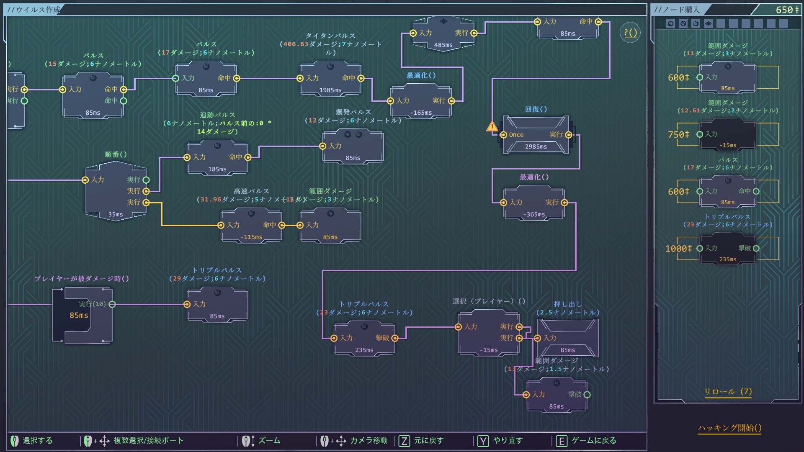This screenshot has height=452, width=804.
Task: Click the 撃破 output port of bottom 範囲ダメージ node
Action: 587,395
